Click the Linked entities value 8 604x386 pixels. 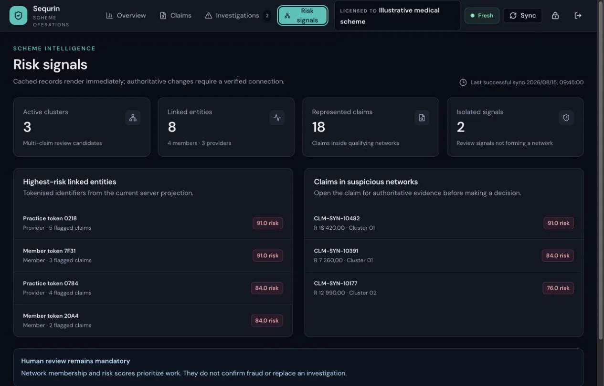pyautogui.click(x=172, y=127)
